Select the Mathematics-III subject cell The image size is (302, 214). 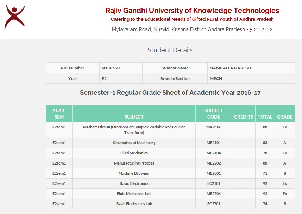pyautogui.click(x=134, y=130)
